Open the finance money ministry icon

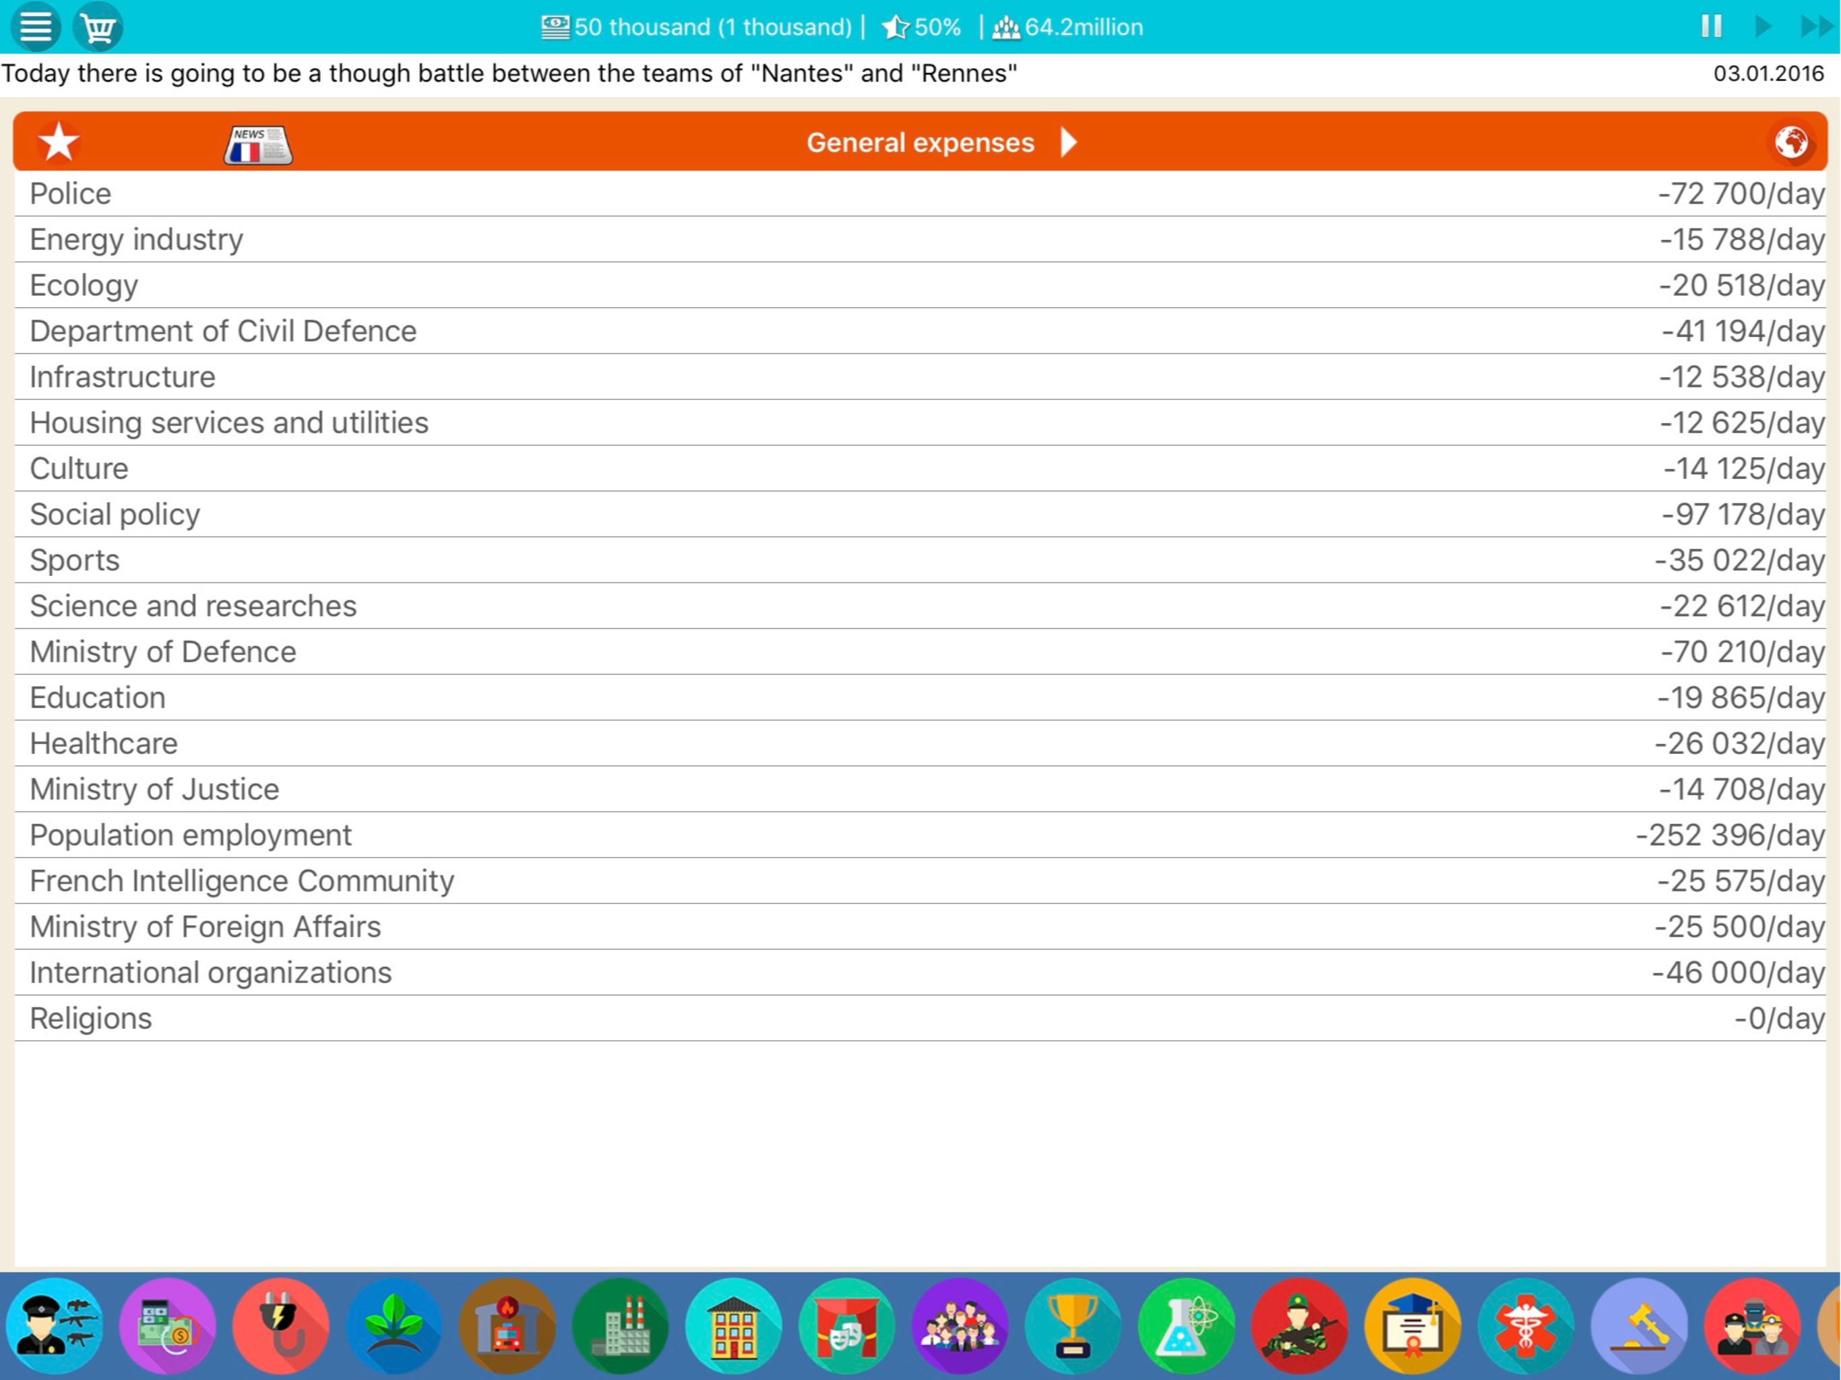click(168, 1325)
